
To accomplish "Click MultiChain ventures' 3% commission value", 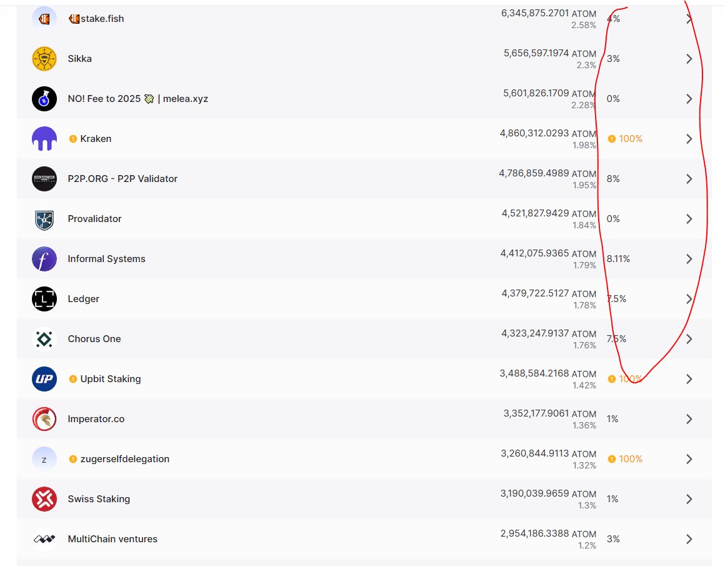I will (x=613, y=539).
